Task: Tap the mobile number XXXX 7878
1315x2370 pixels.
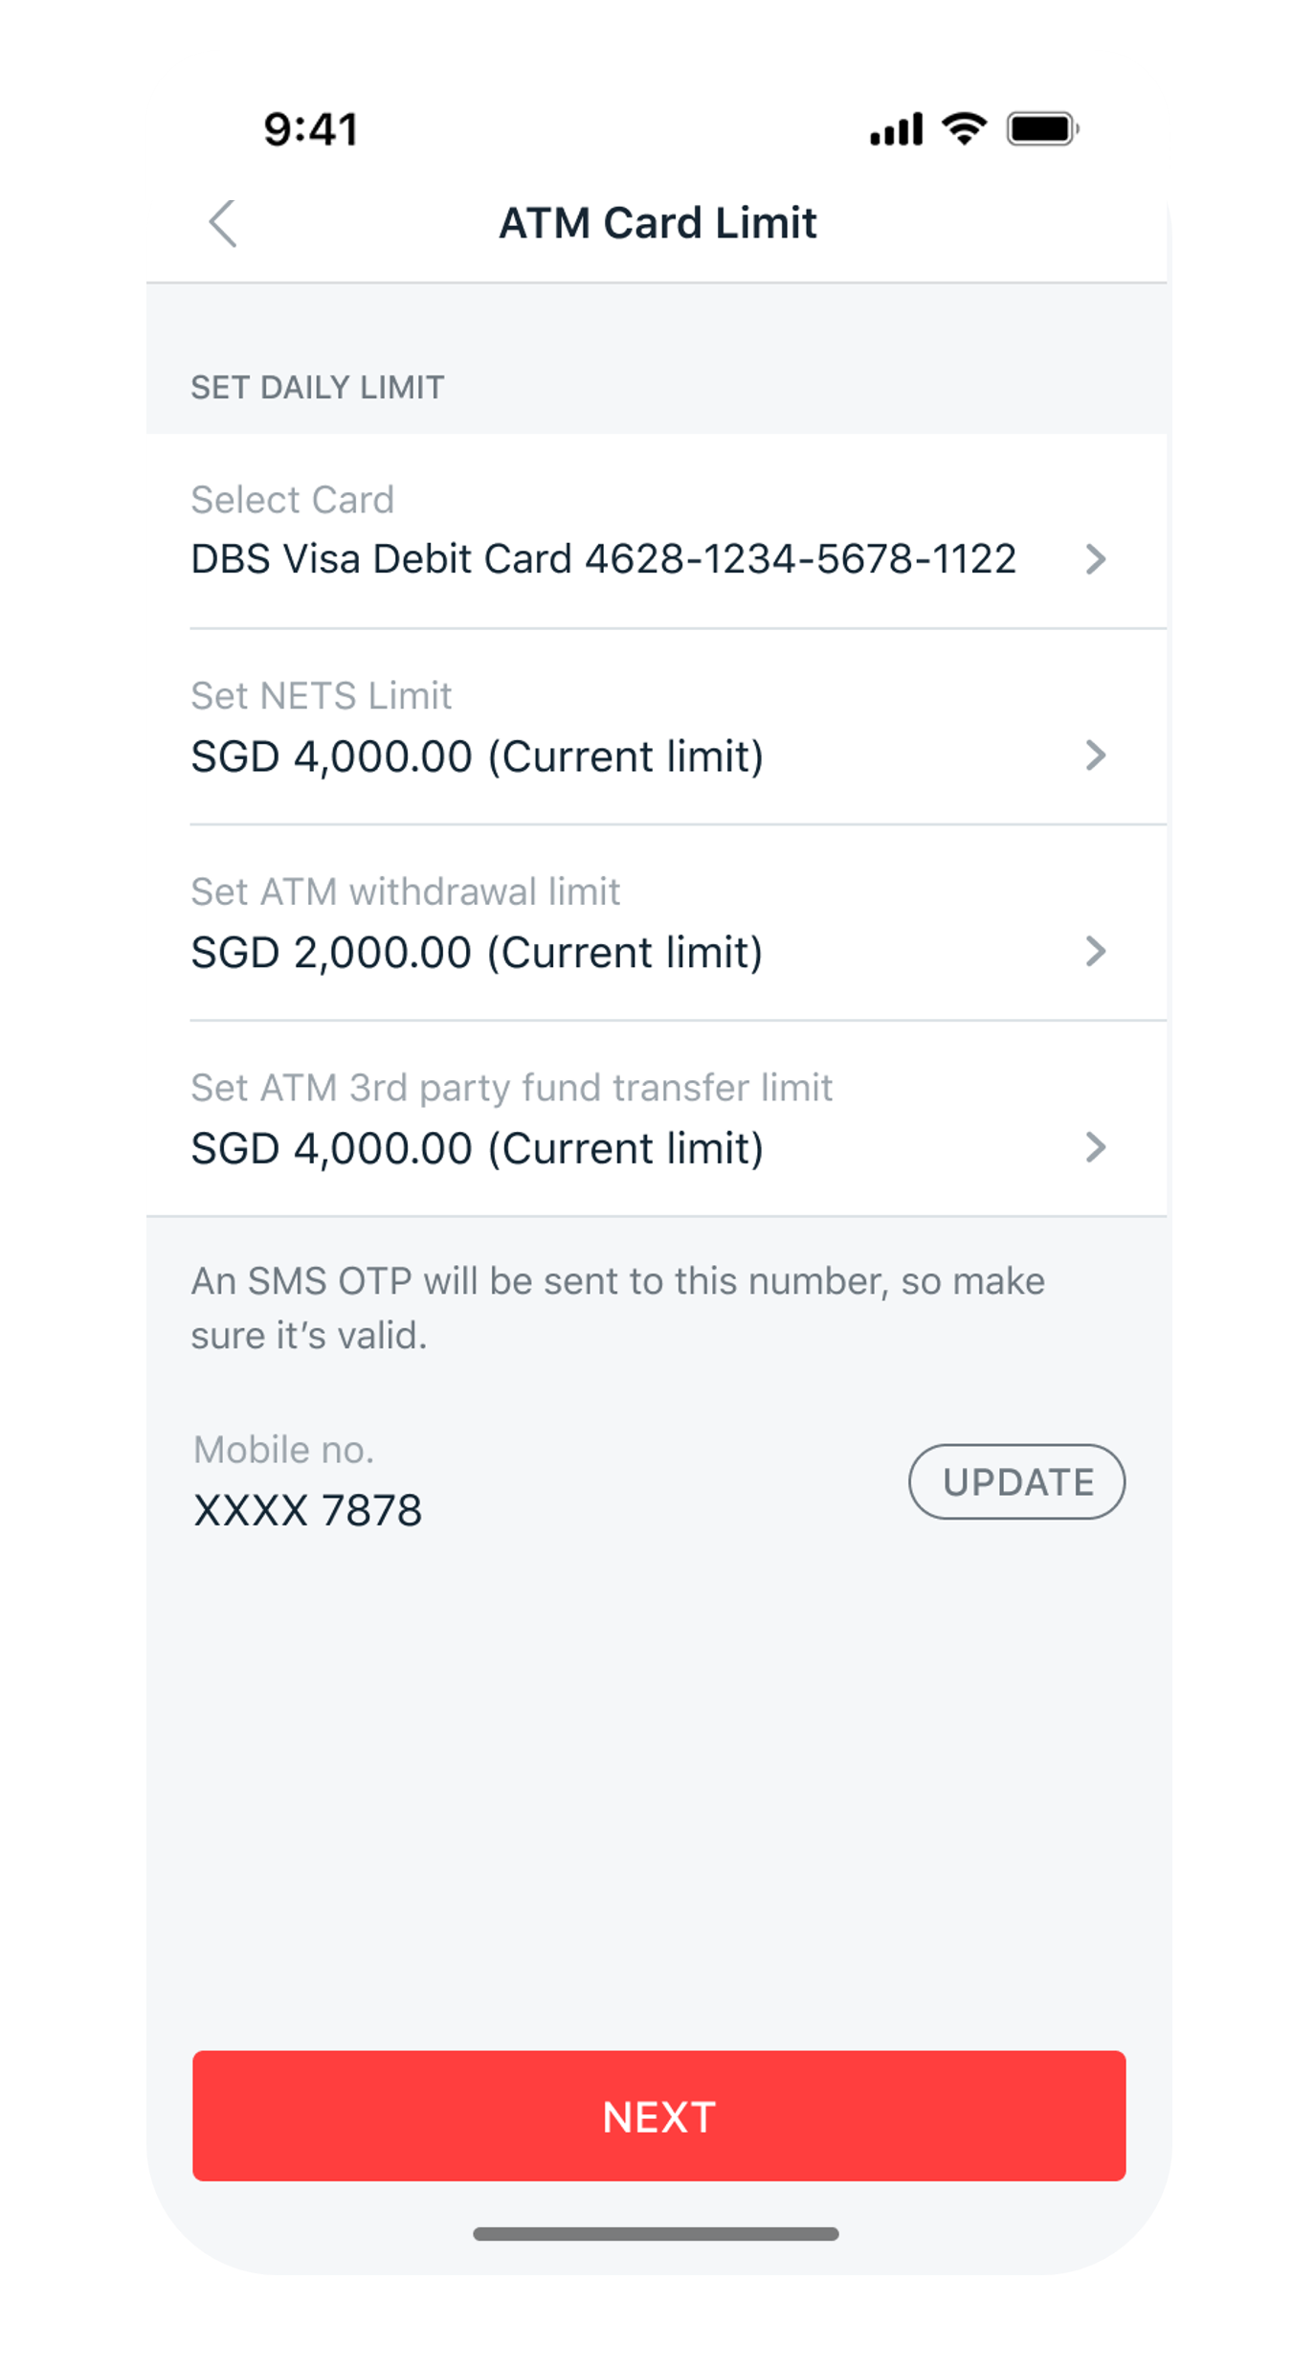Action: pyautogui.click(x=307, y=1511)
